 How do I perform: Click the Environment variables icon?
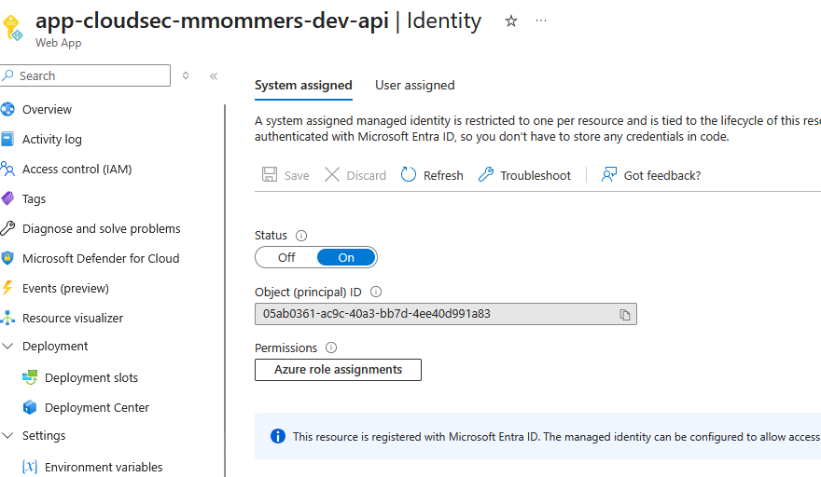30,467
